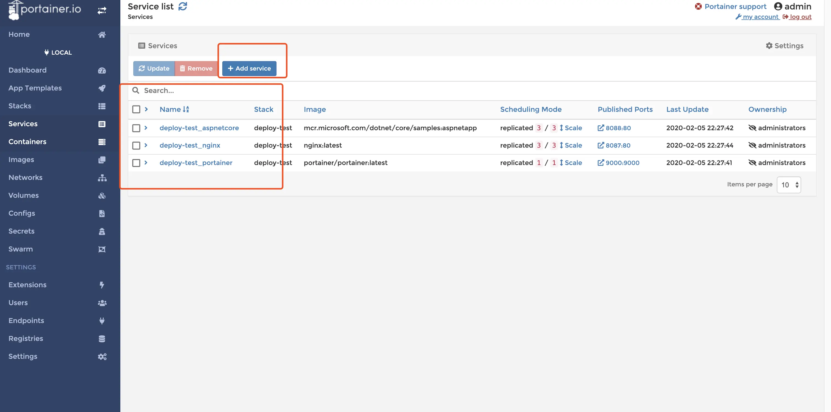Select the deploy-test_portainer row checkbox
The image size is (831, 412).
point(136,163)
